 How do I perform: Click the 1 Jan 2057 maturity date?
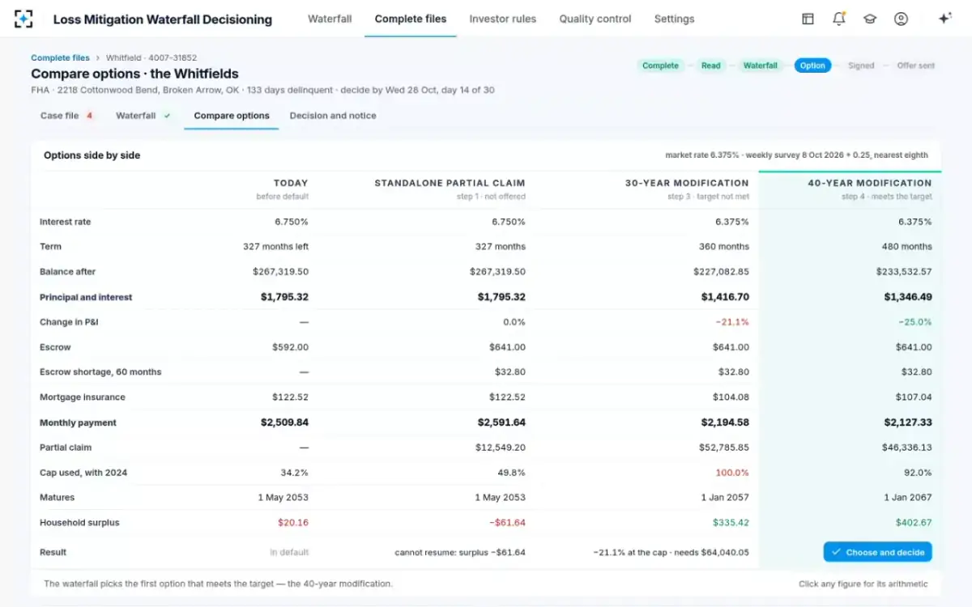[727, 498]
